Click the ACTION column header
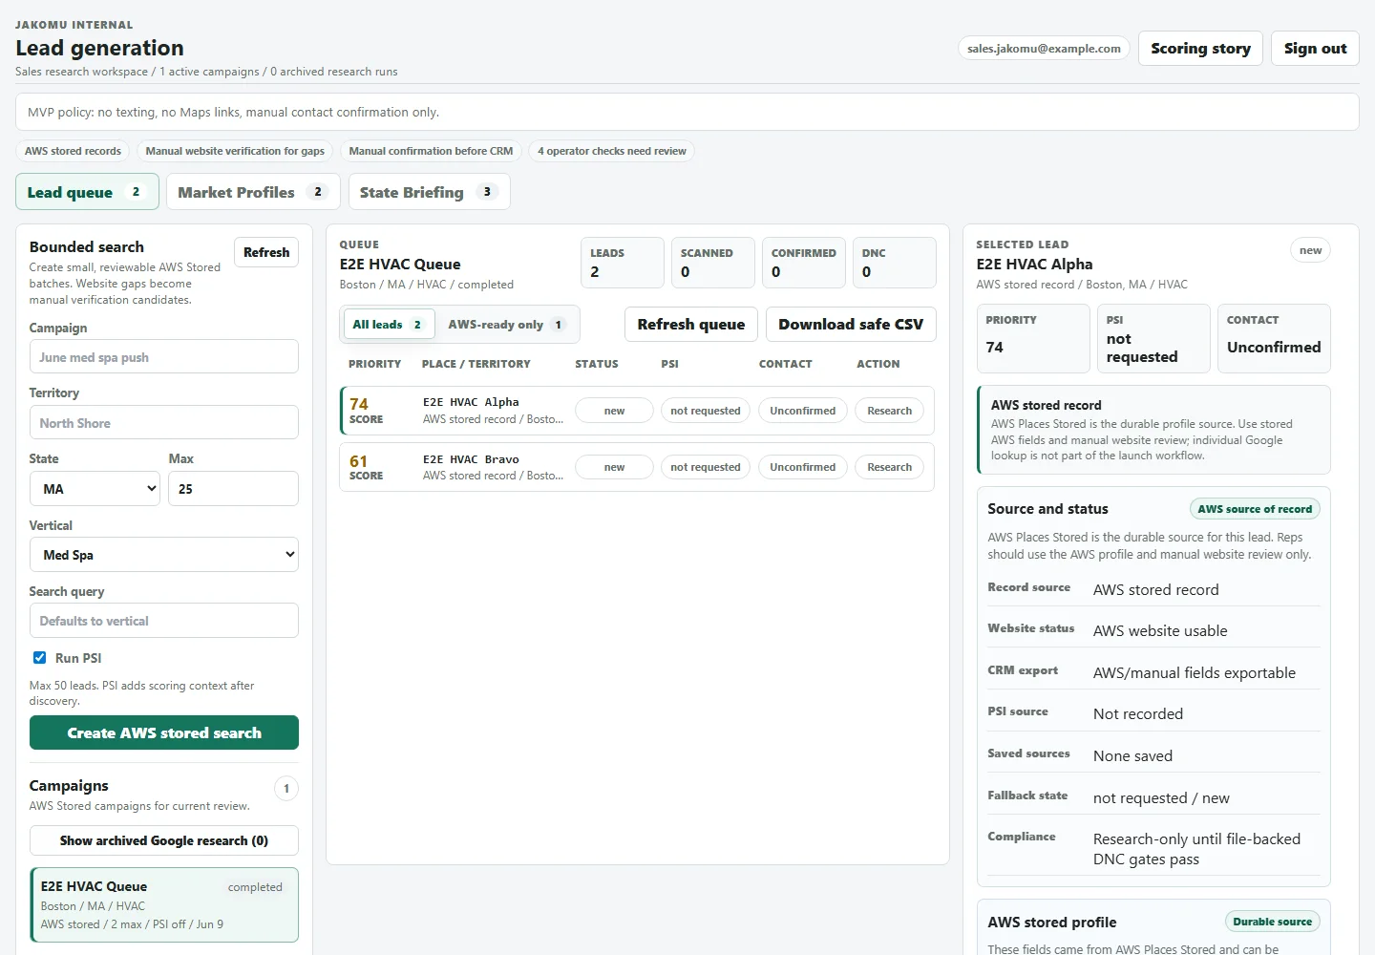This screenshot has height=955, width=1375. [878, 364]
